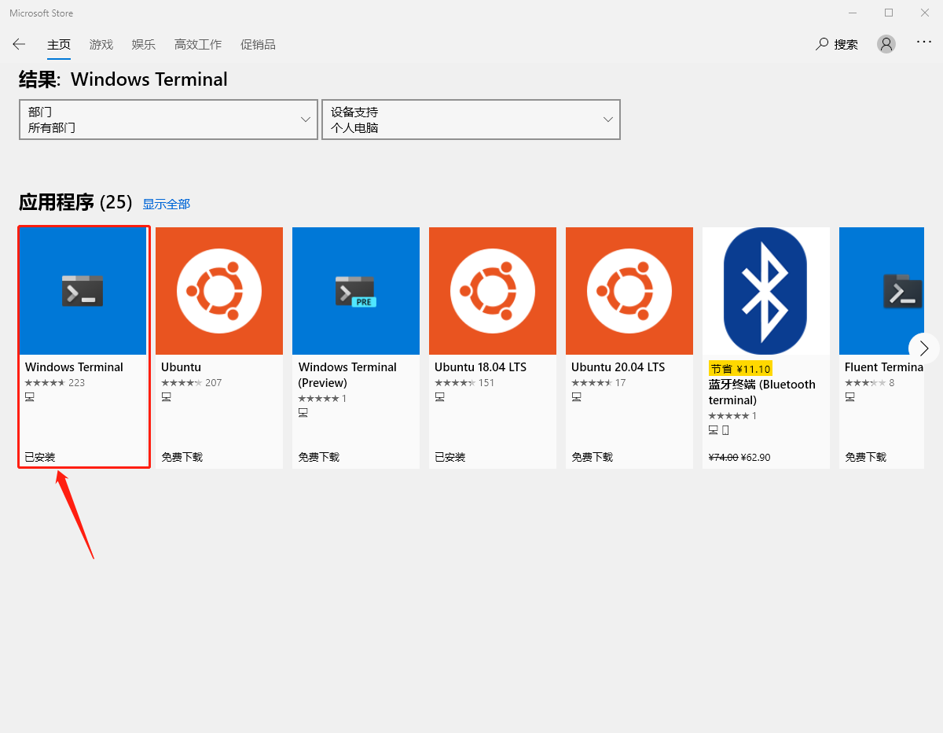
Task: Open the Ubuntu 18.04 LTS title
Action: click(x=480, y=367)
